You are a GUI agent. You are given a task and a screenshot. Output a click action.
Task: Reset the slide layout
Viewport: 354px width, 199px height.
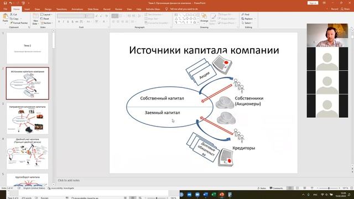(45, 19)
